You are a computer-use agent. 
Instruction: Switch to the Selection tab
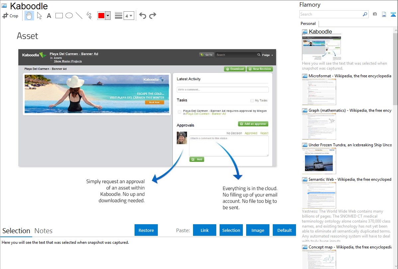[x=16, y=231]
